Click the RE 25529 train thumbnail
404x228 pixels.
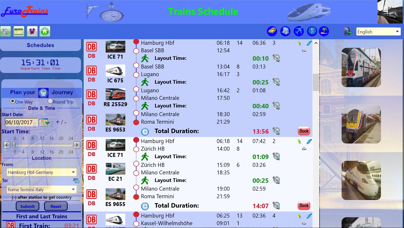[x=115, y=94]
